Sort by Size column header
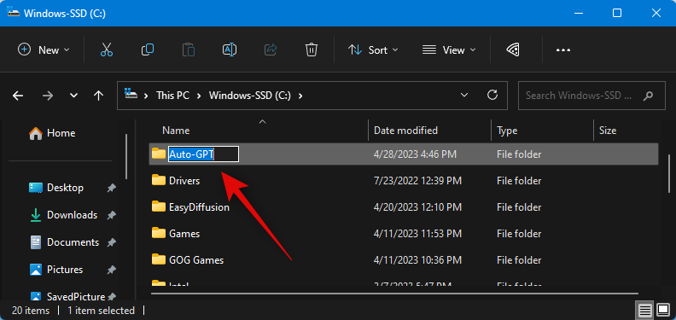This screenshot has height=320, width=676. tap(608, 131)
